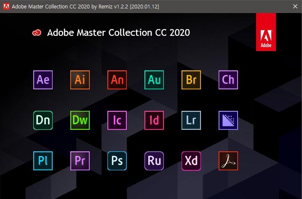Select the Dreamweaver (Dw) icon
The image size is (302, 199).
click(80, 120)
